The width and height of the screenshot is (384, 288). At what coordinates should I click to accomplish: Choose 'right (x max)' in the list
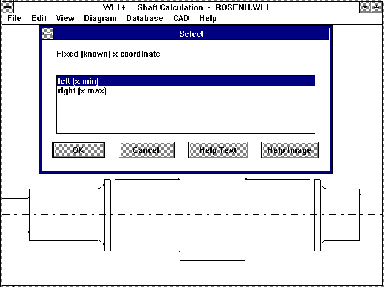click(x=82, y=91)
